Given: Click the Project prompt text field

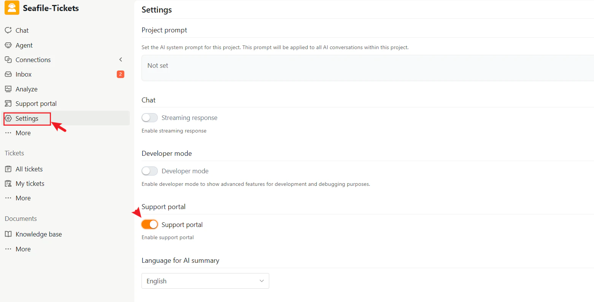Looking at the screenshot, I should [x=367, y=68].
